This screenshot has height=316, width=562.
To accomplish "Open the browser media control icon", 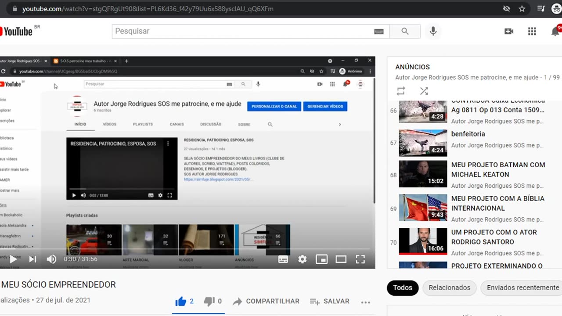I will click(x=541, y=9).
